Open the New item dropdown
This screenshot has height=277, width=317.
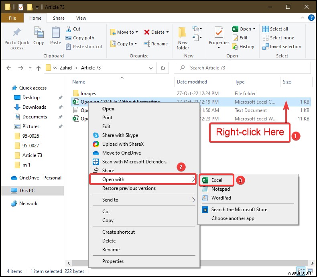pos(197,29)
